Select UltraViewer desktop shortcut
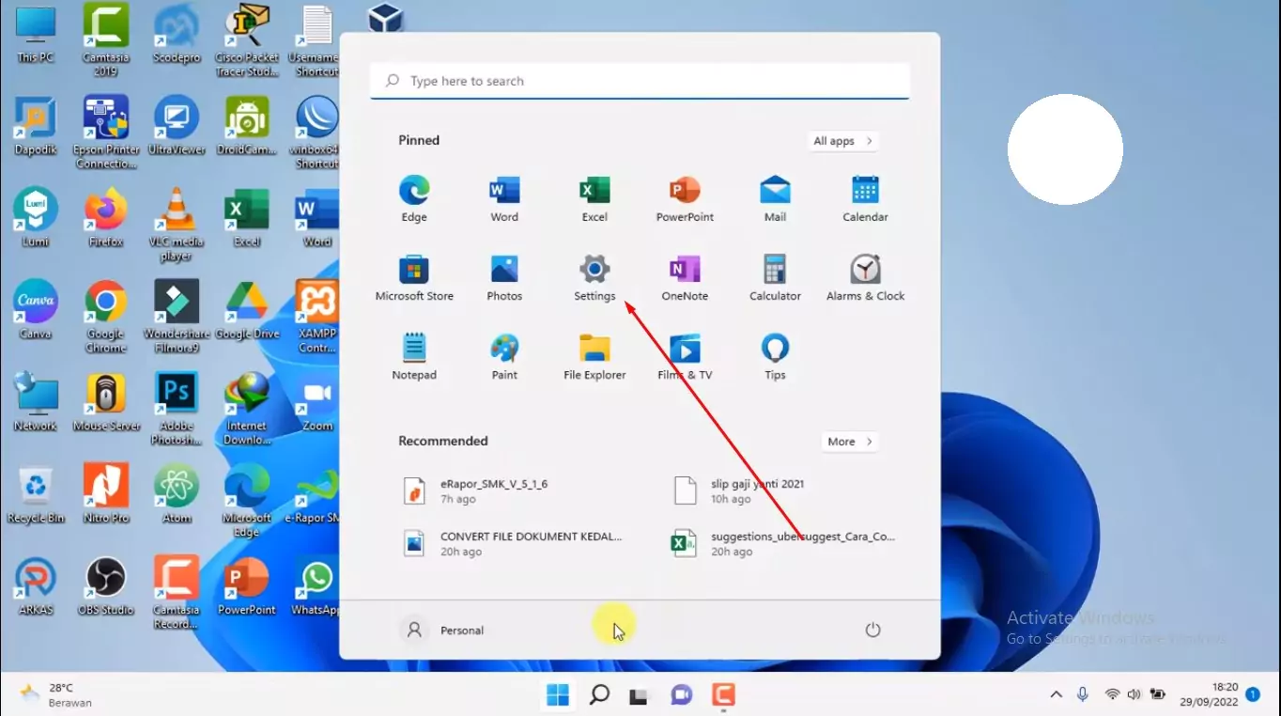 (177, 126)
